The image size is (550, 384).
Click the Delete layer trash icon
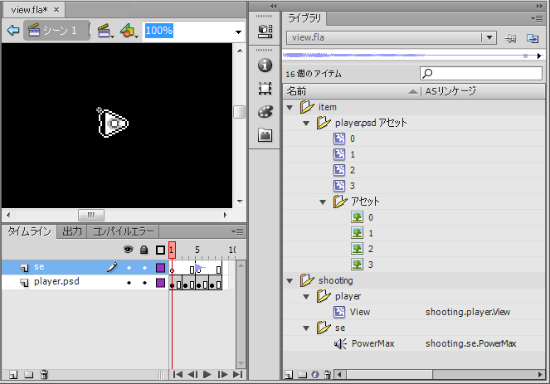(x=44, y=375)
